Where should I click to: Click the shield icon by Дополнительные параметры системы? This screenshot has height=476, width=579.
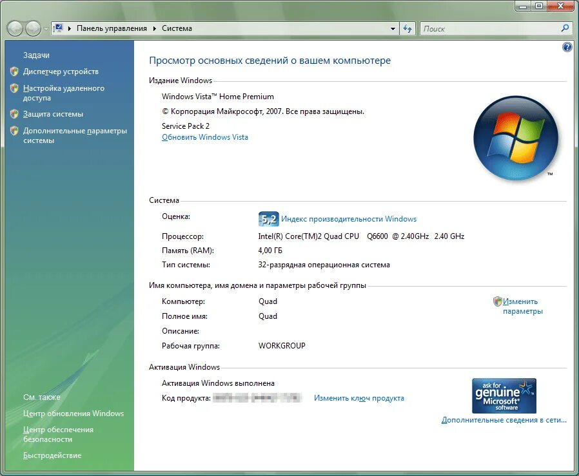[14, 130]
